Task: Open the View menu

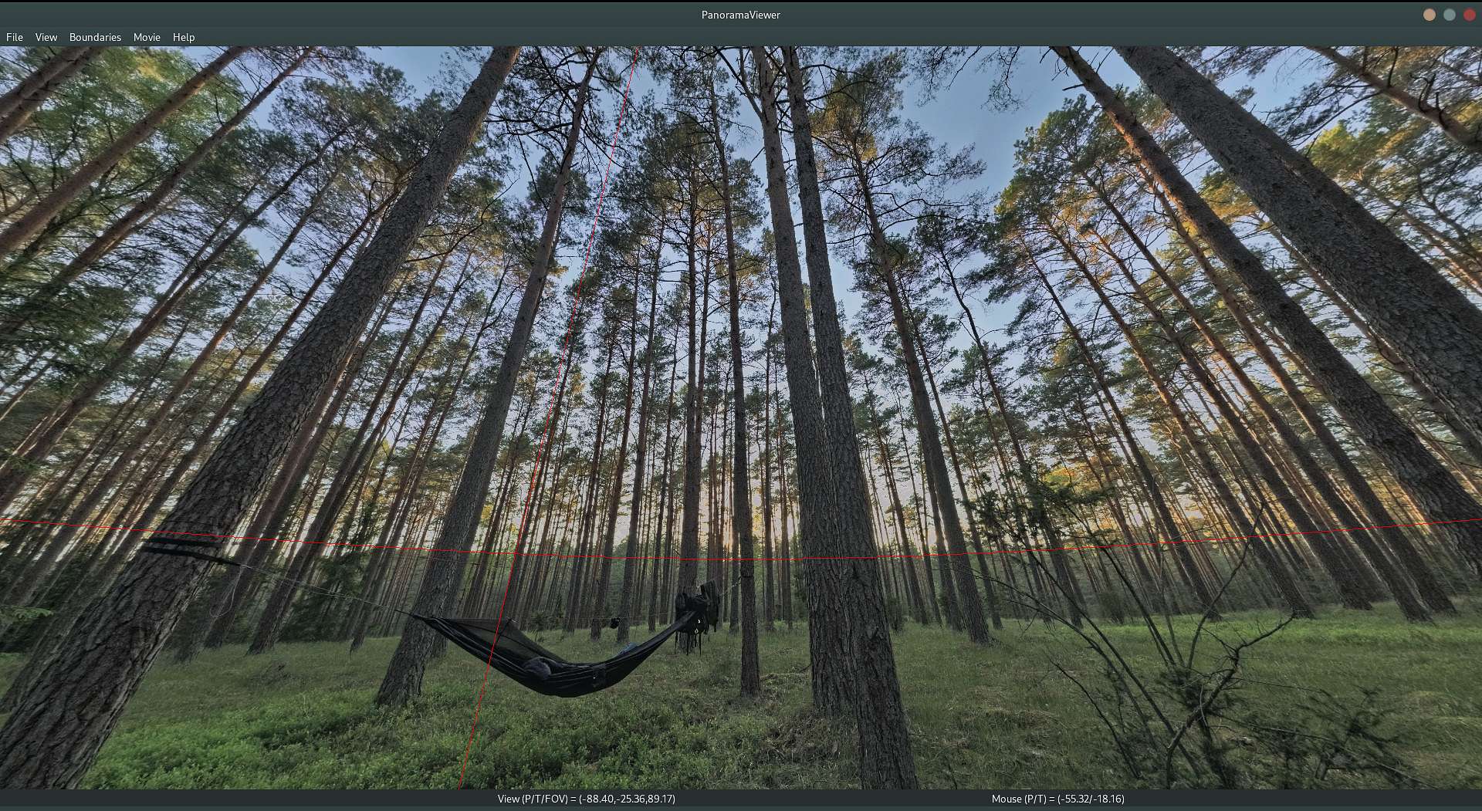Action: 46,37
